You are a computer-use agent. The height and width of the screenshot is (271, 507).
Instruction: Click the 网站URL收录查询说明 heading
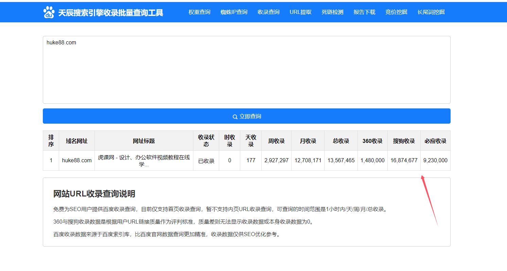(x=94, y=194)
